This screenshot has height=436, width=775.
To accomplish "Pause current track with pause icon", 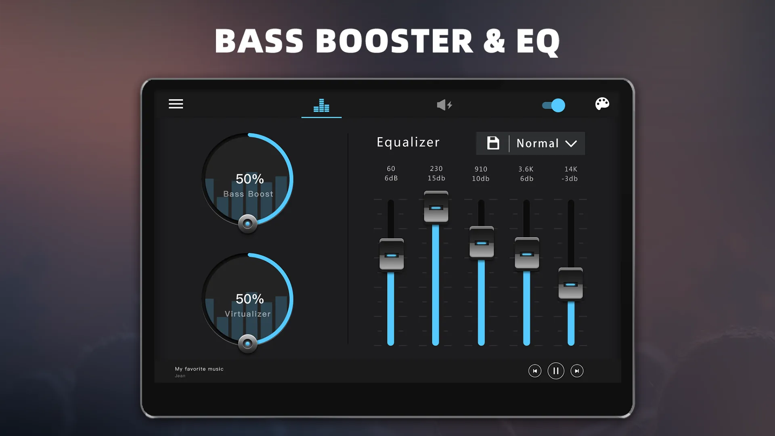I will pyautogui.click(x=555, y=371).
